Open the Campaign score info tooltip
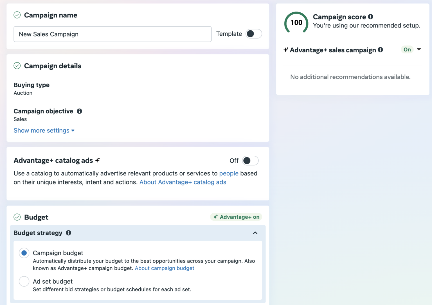 pos(370,17)
